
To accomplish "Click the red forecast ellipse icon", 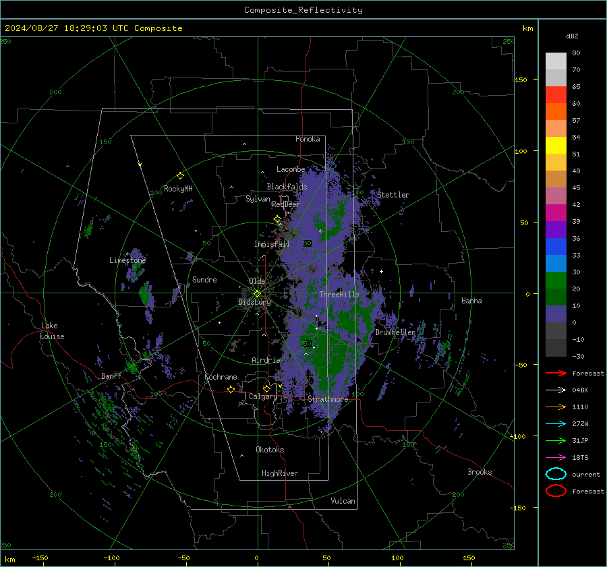I will click(556, 491).
